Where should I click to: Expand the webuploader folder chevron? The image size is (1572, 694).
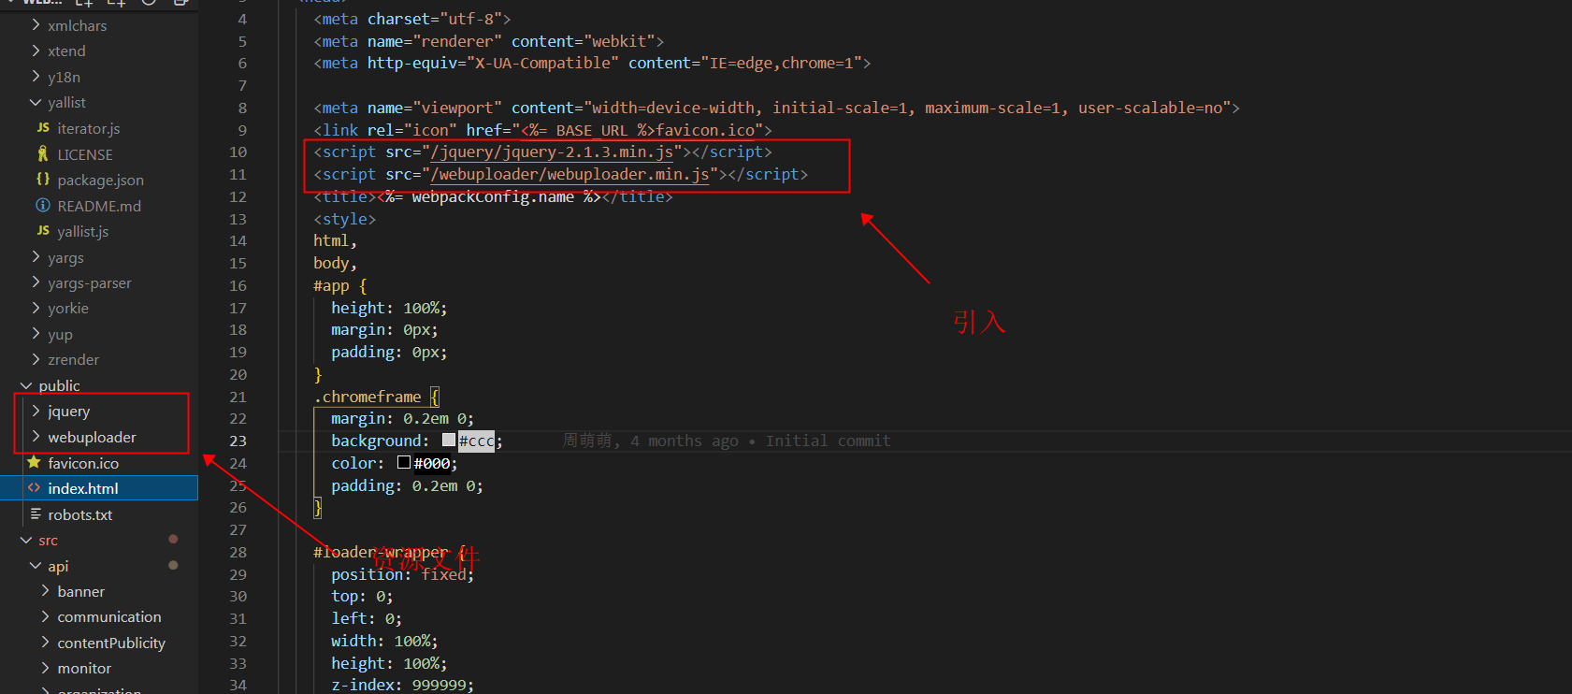(36, 437)
